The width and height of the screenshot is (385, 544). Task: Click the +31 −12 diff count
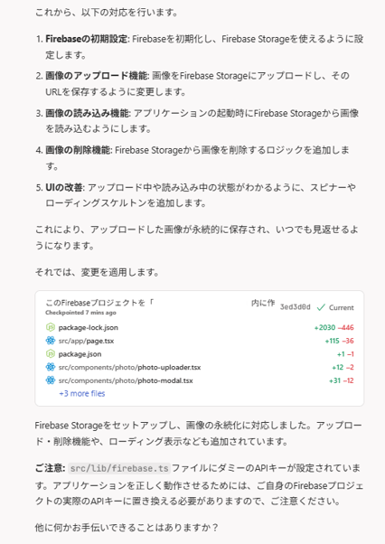tap(342, 380)
